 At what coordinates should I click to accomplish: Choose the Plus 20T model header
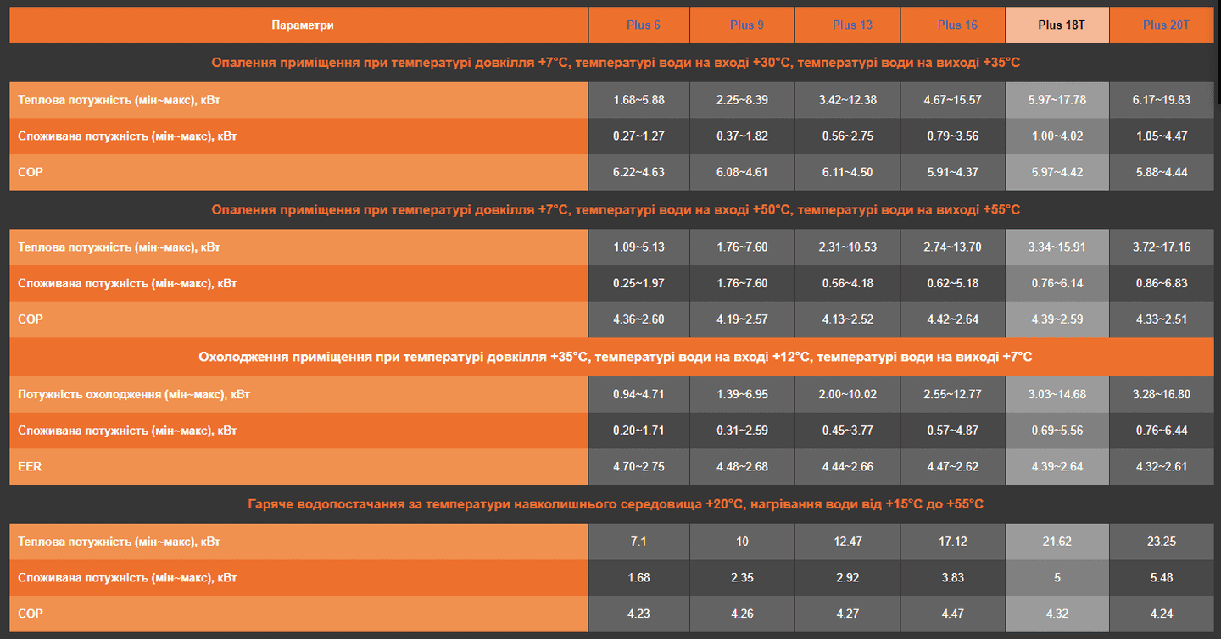point(1166,25)
